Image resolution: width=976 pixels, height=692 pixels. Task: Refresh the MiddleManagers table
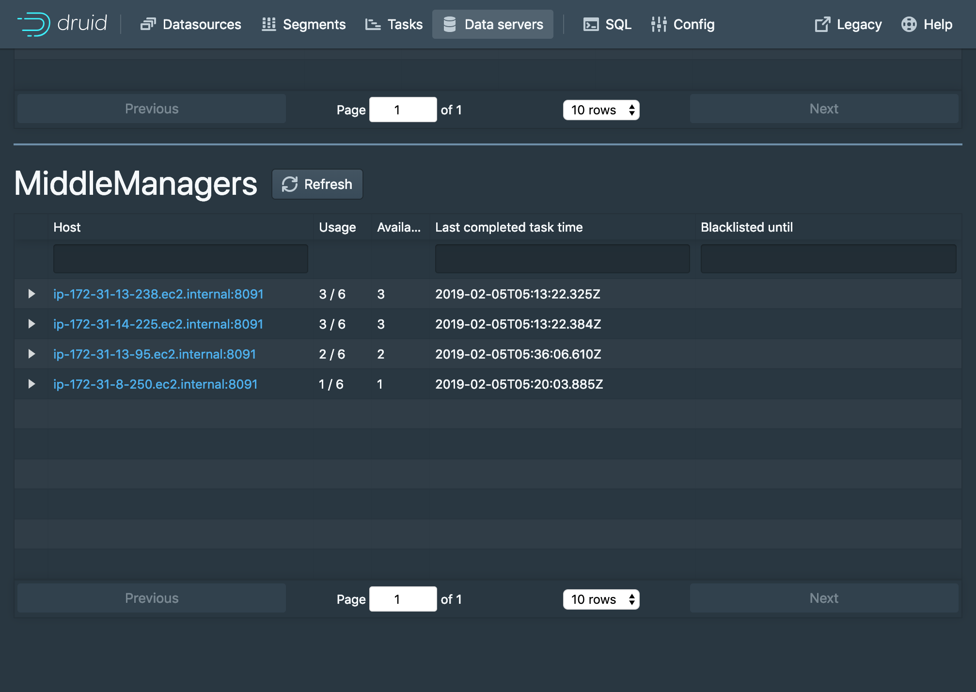click(x=317, y=184)
